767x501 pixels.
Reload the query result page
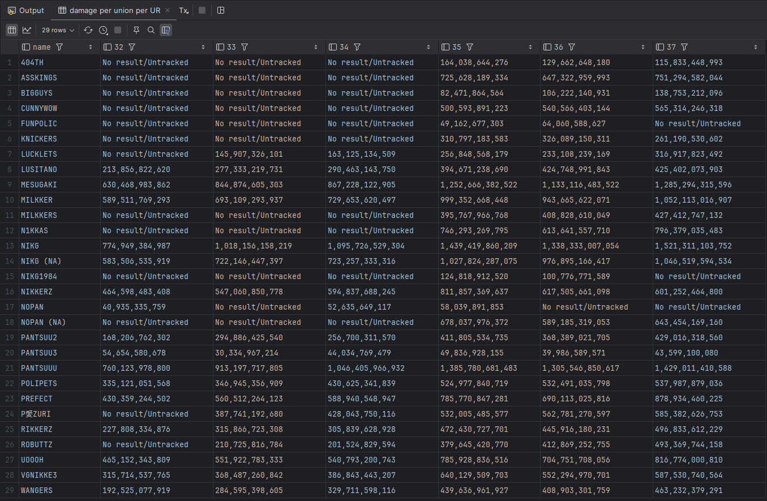coord(88,30)
